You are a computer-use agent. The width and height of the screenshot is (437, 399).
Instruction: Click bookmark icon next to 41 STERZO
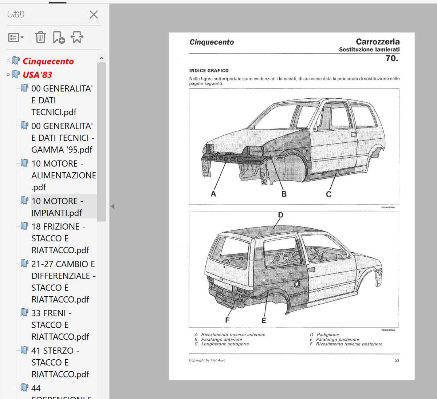[24, 350]
